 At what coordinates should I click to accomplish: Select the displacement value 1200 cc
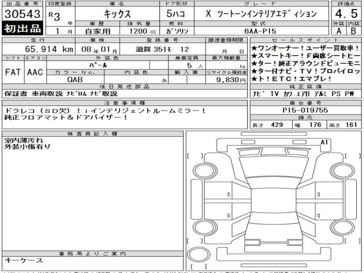pos(142,31)
